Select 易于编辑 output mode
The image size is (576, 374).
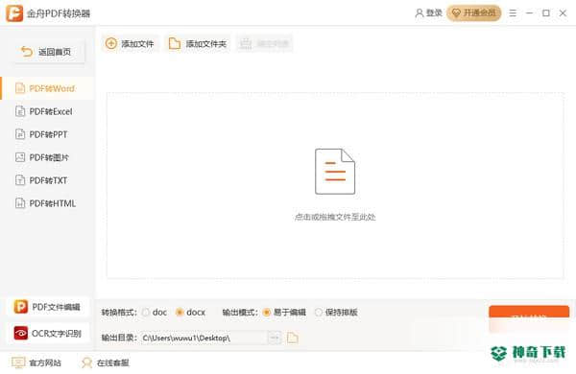pyautogui.click(x=267, y=313)
